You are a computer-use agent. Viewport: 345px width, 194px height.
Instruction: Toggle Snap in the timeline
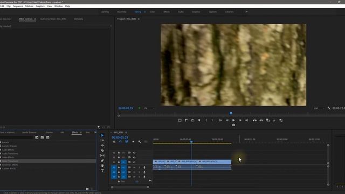[120, 142]
